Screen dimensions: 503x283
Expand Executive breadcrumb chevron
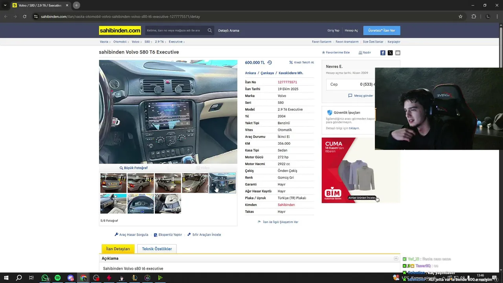[184, 42]
